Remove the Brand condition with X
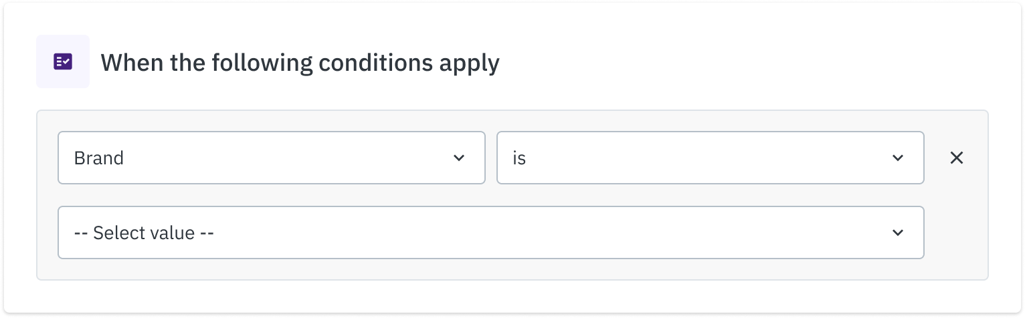 pos(957,158)
